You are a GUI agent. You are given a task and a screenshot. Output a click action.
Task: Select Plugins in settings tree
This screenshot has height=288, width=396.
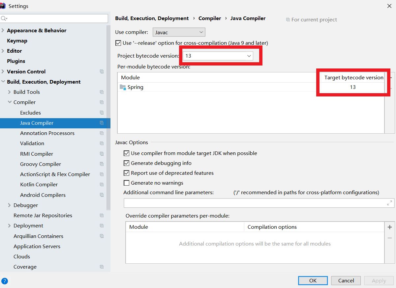[x=16, y=61]
